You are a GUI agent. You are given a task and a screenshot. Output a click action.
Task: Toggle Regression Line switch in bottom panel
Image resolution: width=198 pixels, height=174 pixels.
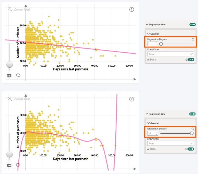192,114
